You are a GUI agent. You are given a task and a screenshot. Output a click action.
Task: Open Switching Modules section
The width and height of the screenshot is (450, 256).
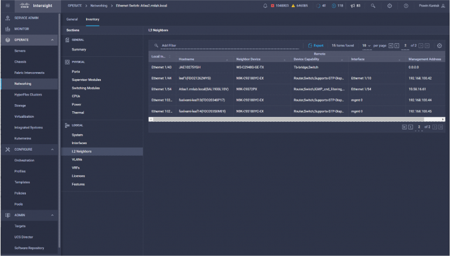pyautogui.click(x=86, y=88)
